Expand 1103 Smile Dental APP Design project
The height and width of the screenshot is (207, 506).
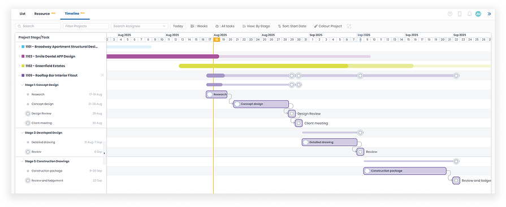tap(19, 56)
